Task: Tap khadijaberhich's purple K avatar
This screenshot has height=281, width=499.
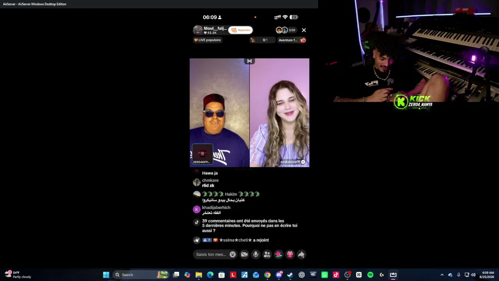Action: click(x=196, y=210)
